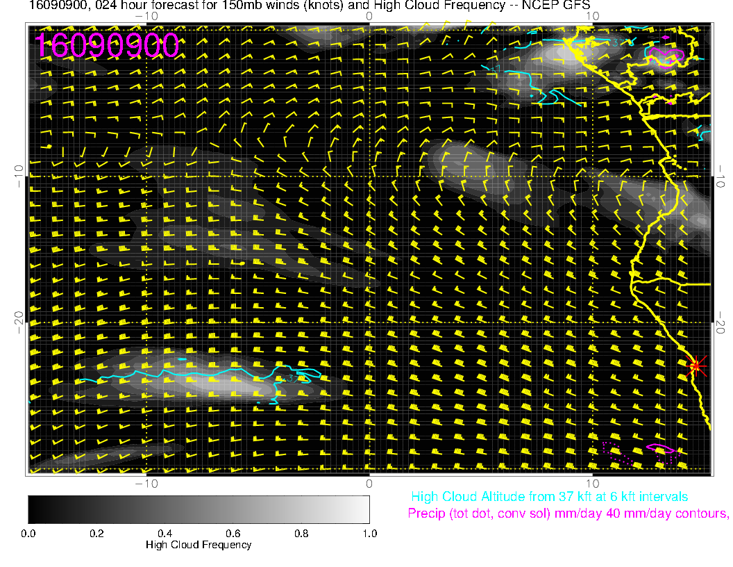Click the dotted magenta precipitation contour near bottom
The image size is (733, 567).
618,452
